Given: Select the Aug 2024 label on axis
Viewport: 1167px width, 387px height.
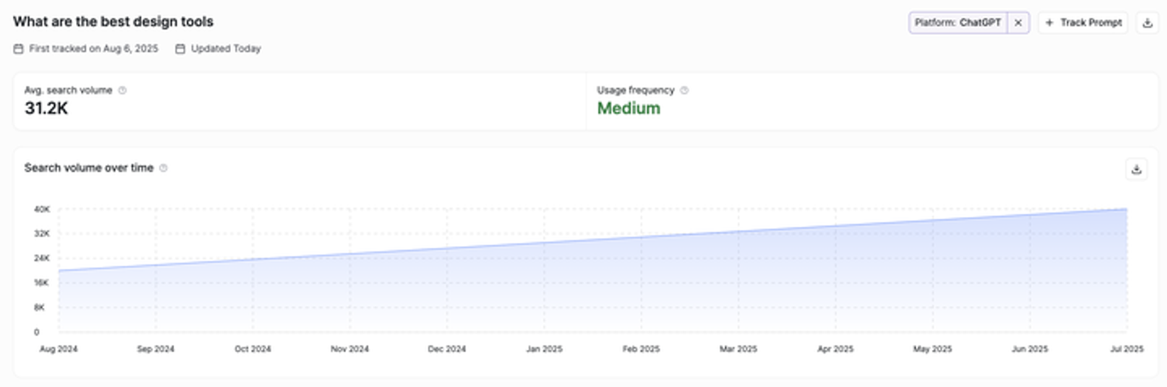Looking at the screenshot, I should tap(58, 349).
